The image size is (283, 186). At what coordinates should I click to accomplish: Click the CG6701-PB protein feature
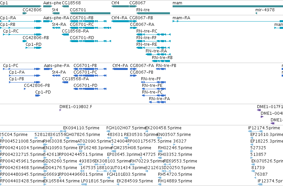tap(90, 69)
